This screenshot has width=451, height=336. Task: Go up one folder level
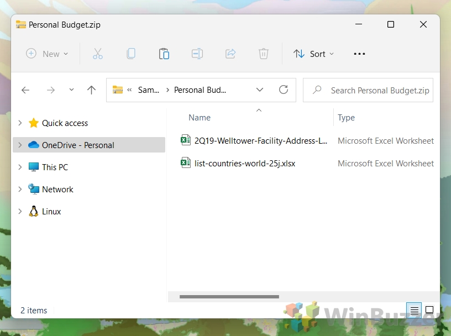(x=91, y=90)
